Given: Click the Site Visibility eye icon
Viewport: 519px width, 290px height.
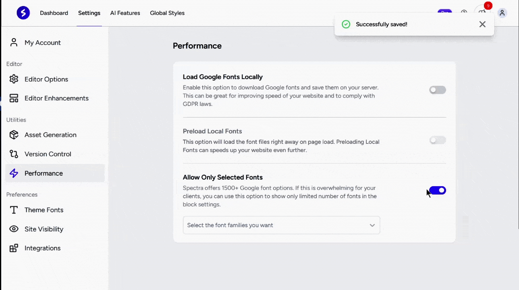Looking at the screenshot, I should (x=14, y=229).
